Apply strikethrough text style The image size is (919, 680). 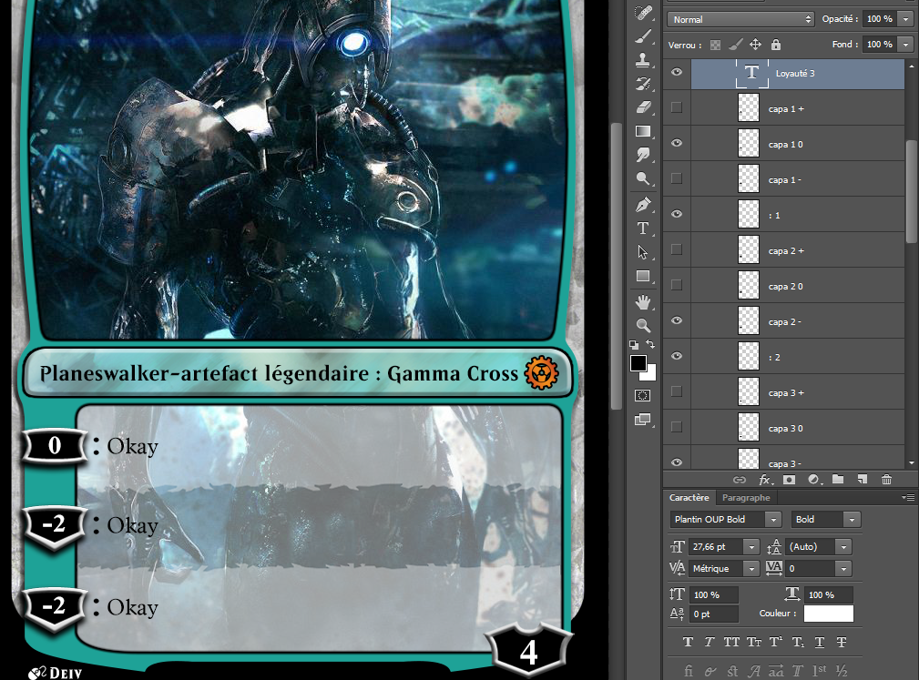tap(842, 643)
